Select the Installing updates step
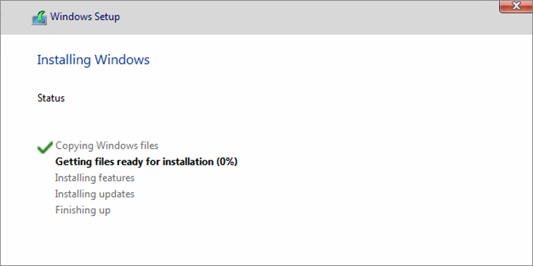Image resolution: width=533 pixels, height=266 pixels. (95, 194)
